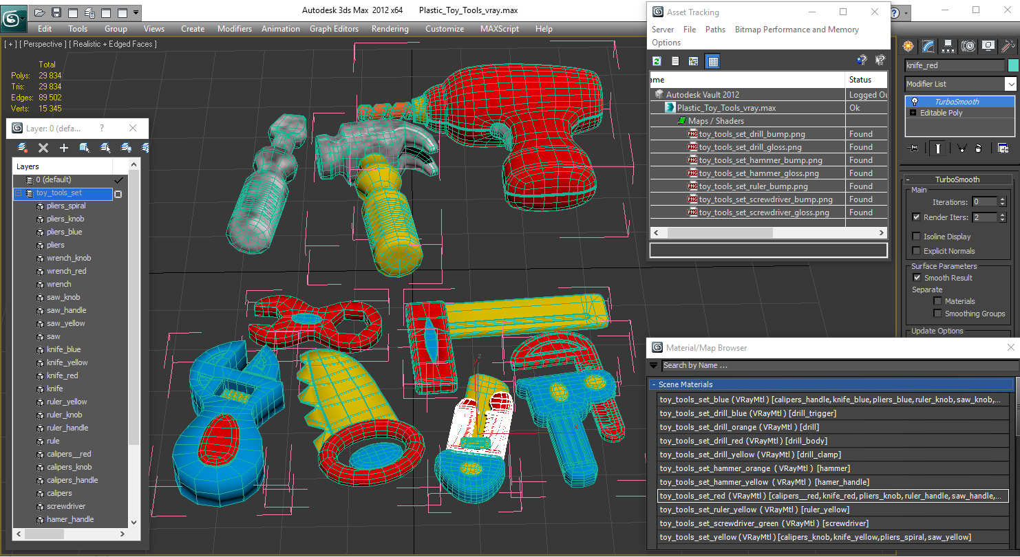Click the knife_red object name field
This screenshot has width=1020, height=557.
point(955,65)
